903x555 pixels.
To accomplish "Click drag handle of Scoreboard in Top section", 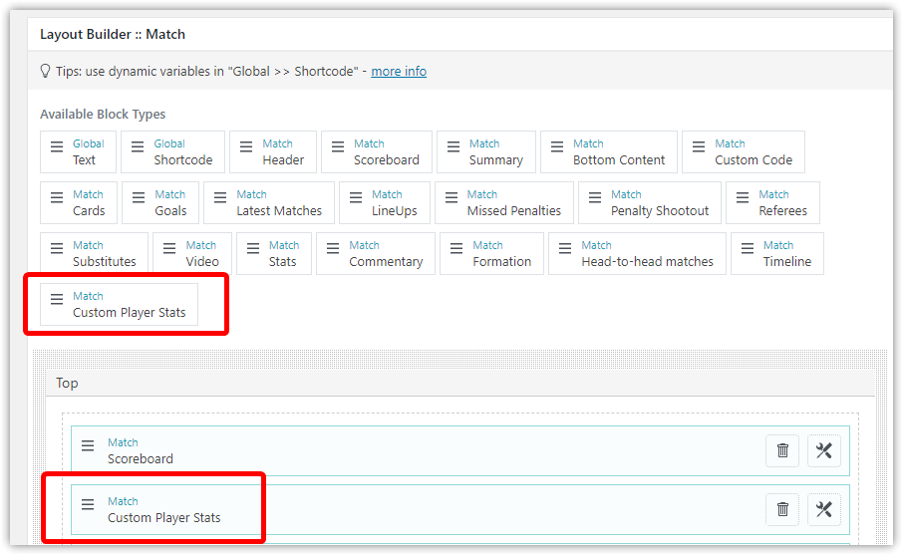I will [x=88, y=445].
